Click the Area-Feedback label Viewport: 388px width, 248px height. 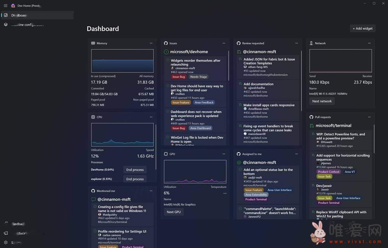coord(204,102)
